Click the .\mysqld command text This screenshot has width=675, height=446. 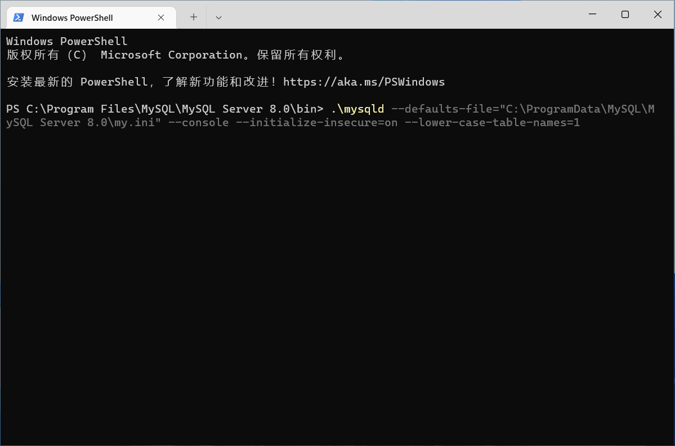357,109
